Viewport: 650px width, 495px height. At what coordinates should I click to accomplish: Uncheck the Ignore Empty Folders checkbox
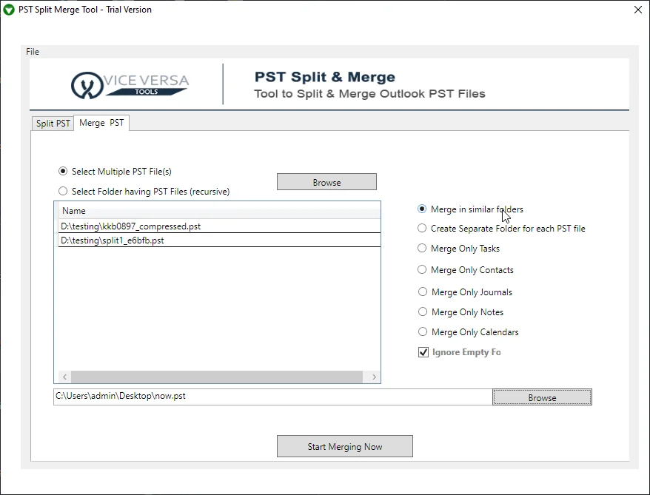(x=423, y=352)
